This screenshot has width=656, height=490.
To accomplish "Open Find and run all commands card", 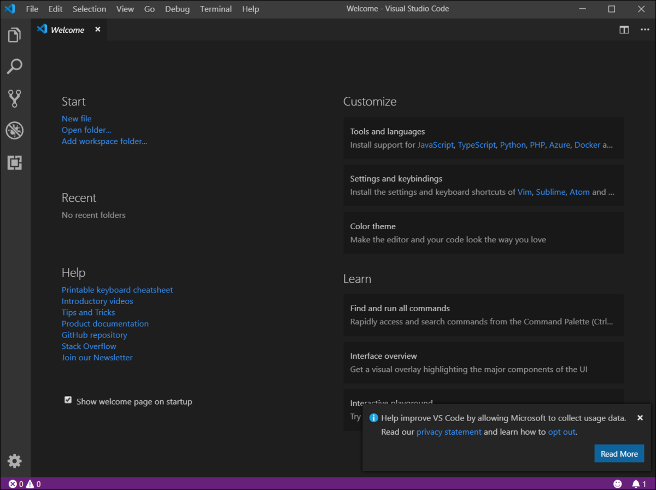I will click(x=483, y=315).
